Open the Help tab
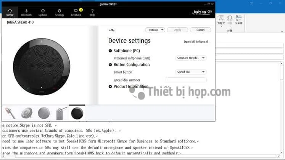The image size is (285, 160). coord(92,13)
